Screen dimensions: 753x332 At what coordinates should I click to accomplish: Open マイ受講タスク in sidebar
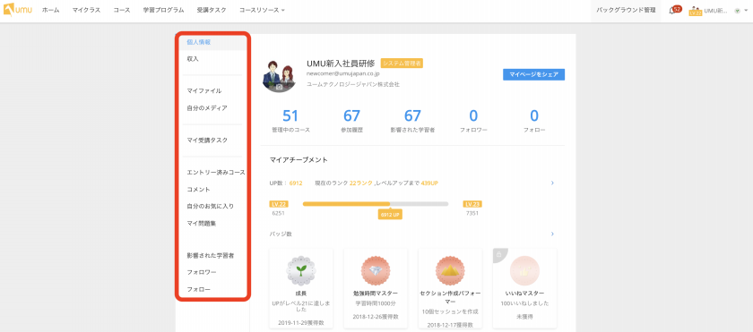pyautogui.click(x=207, y=140)
